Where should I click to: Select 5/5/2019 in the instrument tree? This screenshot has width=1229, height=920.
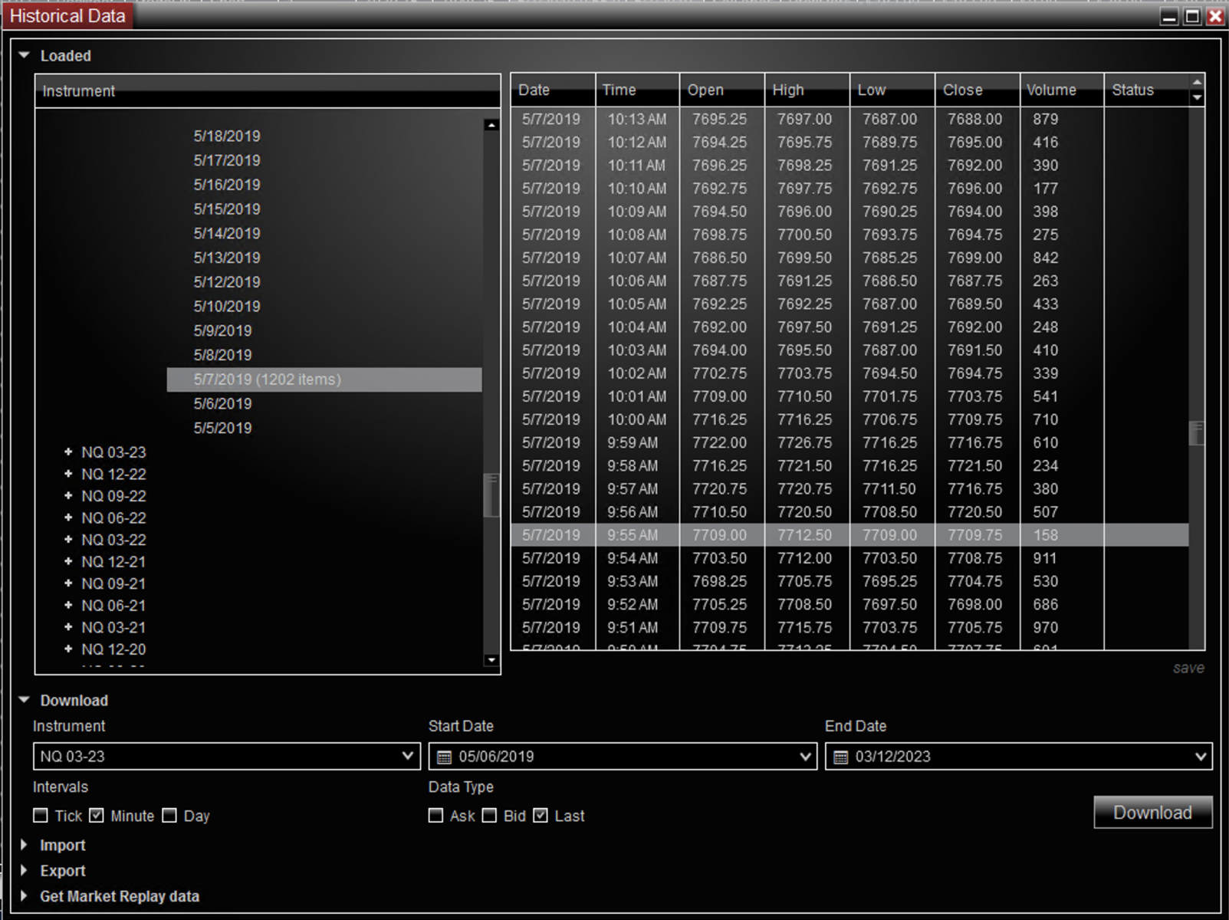tap(222, 428)
